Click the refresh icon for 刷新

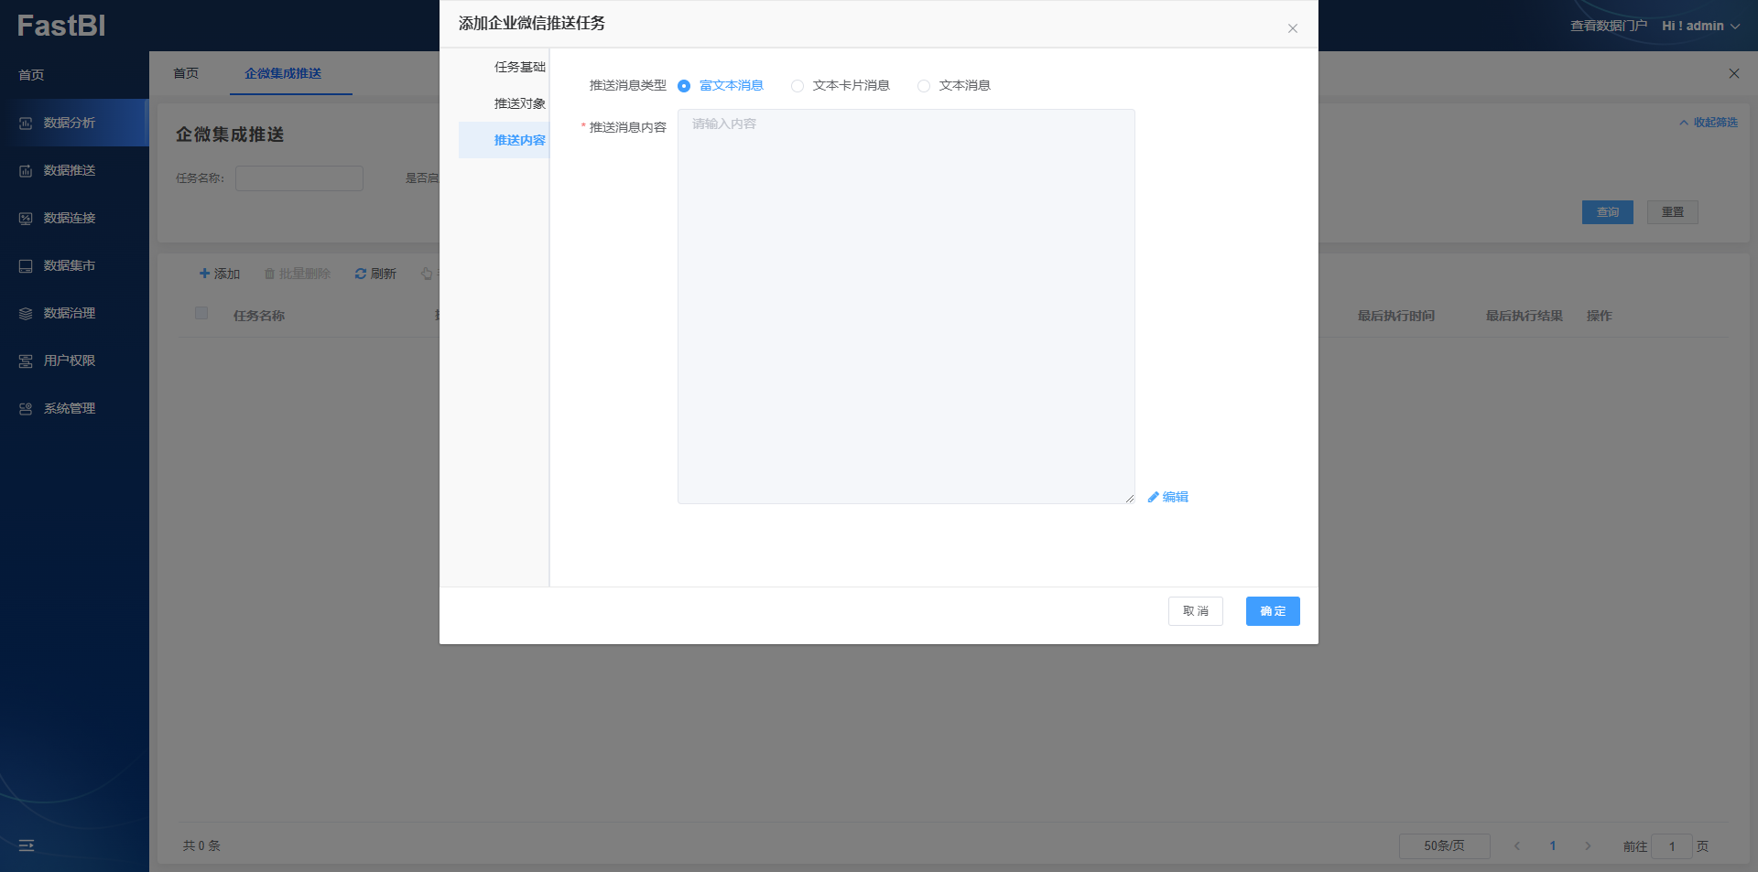pyautogui.click(x=361, y=274)
